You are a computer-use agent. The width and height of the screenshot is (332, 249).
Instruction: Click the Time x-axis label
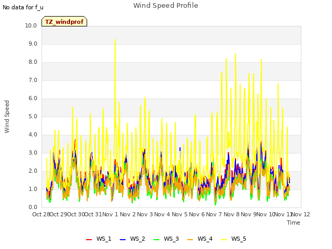tap(294, 223)
